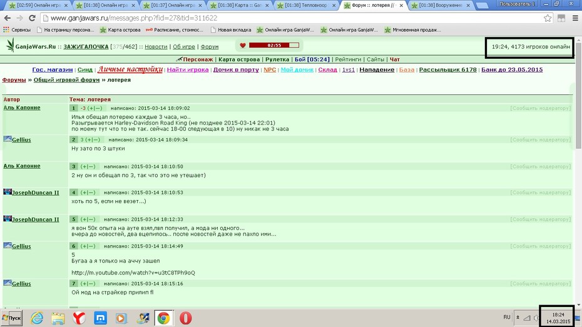The height and width of the screenshot is (327, 582).
Task: Switch to the [02:59] Онлайн игра tab
Action: [39, 6]
